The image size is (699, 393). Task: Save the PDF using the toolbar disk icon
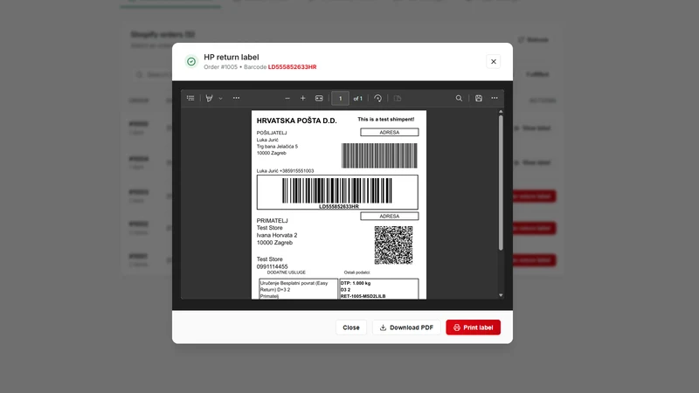(x=478, y=99)
